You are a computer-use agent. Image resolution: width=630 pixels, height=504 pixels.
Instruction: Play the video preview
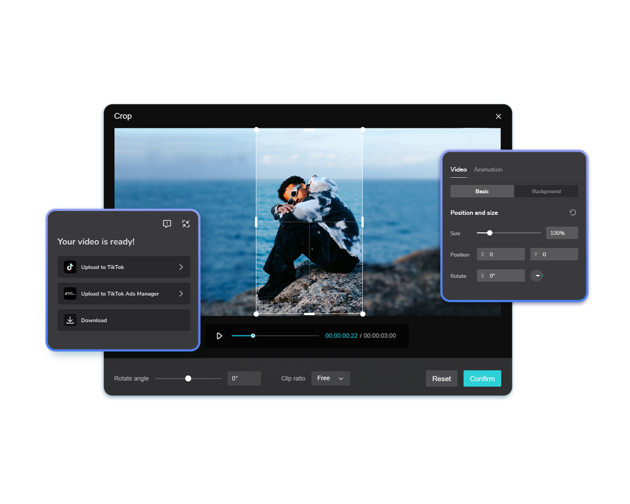(x=219, y=336)
